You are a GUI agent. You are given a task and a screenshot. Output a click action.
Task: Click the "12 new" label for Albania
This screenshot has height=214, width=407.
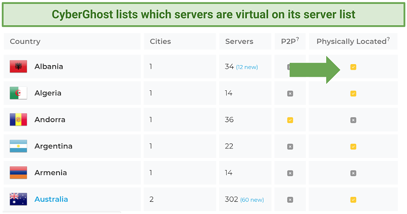(x=247, y=67)
